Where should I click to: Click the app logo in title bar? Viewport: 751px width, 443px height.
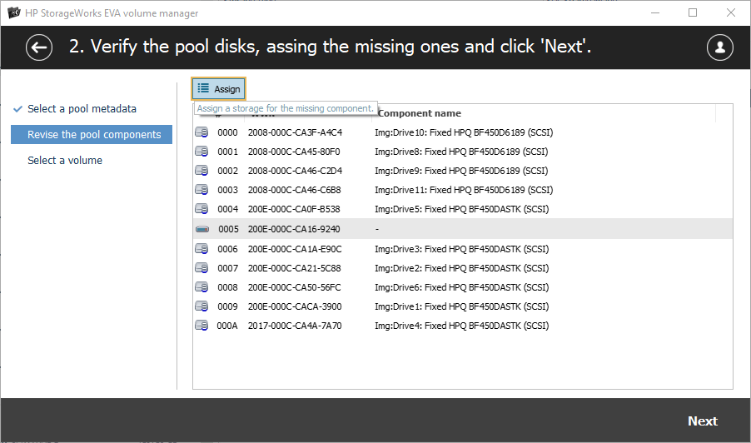13,13
